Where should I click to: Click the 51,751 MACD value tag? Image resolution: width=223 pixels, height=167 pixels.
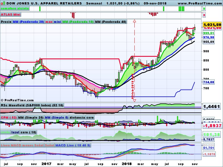coord(209,148)
